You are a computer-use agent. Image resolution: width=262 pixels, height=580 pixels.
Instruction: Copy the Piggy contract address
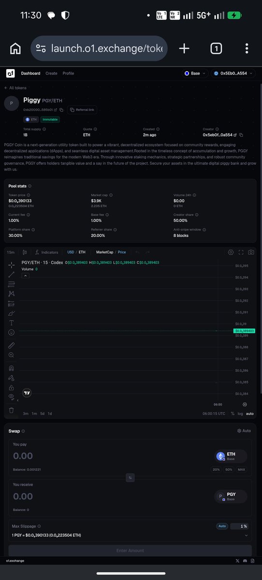point(61,110)
